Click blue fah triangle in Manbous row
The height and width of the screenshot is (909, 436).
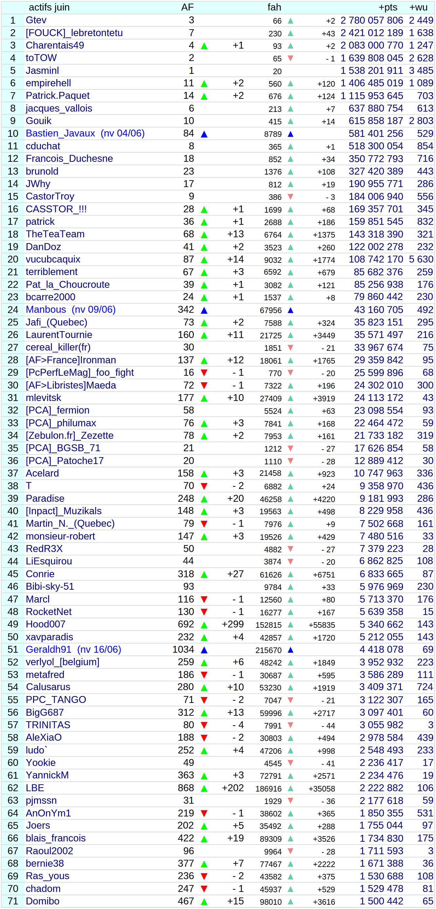290,310
